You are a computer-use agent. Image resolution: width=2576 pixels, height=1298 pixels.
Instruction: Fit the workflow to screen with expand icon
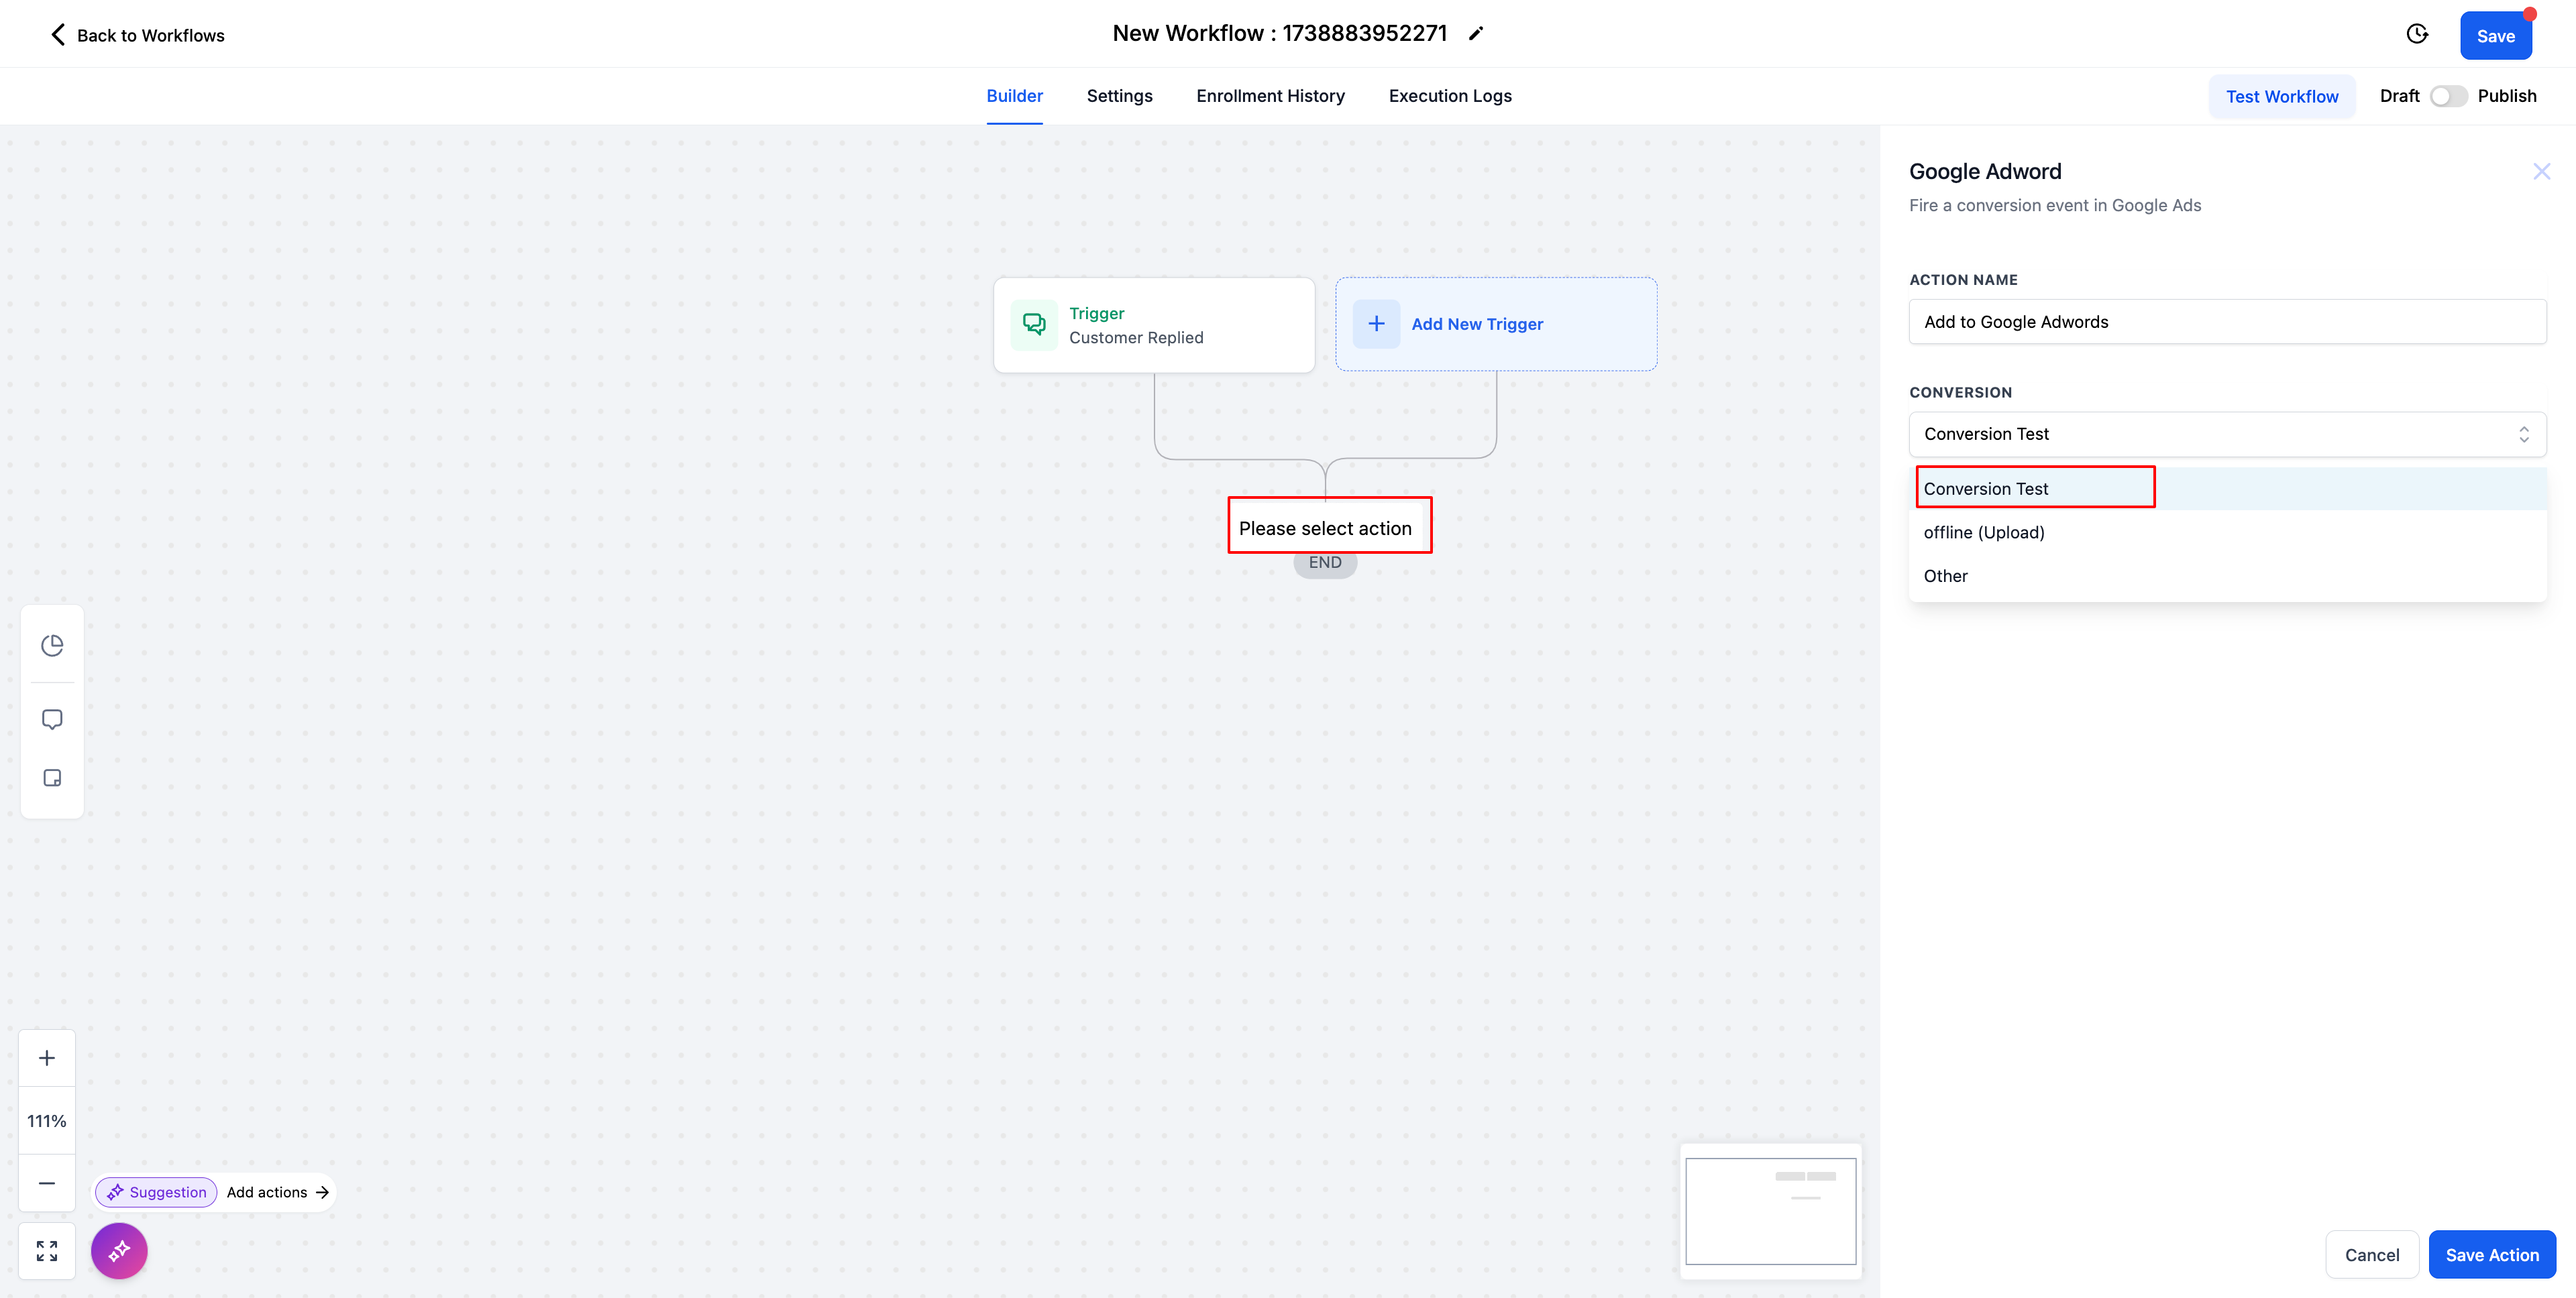(46, 1250)
